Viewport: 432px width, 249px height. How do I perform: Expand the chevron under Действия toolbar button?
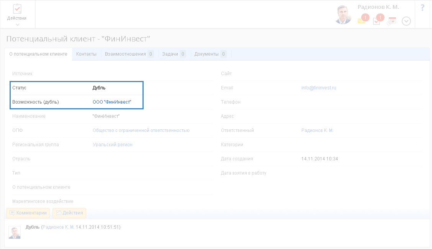(x=17, y=25)
